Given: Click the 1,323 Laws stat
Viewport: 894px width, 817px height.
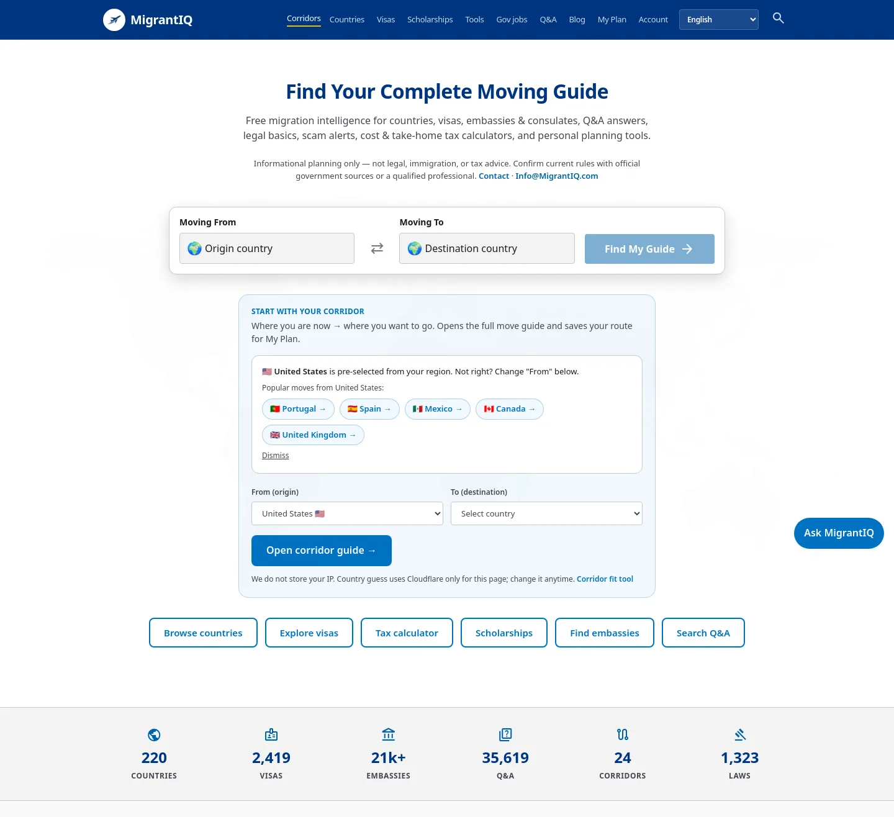Looking at the screenshot, I should coord(740,754).
